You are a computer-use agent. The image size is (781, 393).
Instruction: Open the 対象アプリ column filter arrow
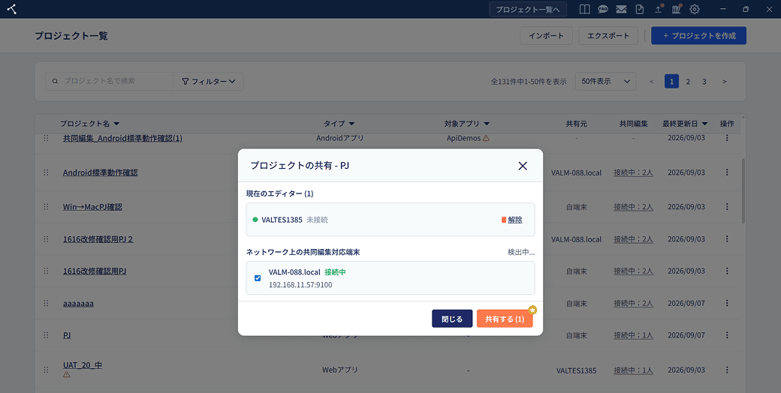[487, 124]
